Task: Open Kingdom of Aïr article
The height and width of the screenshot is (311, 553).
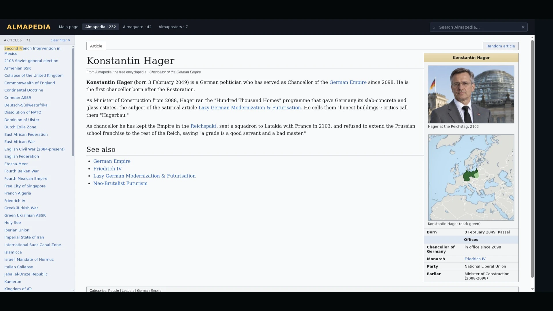Action: tap(18, 289)
